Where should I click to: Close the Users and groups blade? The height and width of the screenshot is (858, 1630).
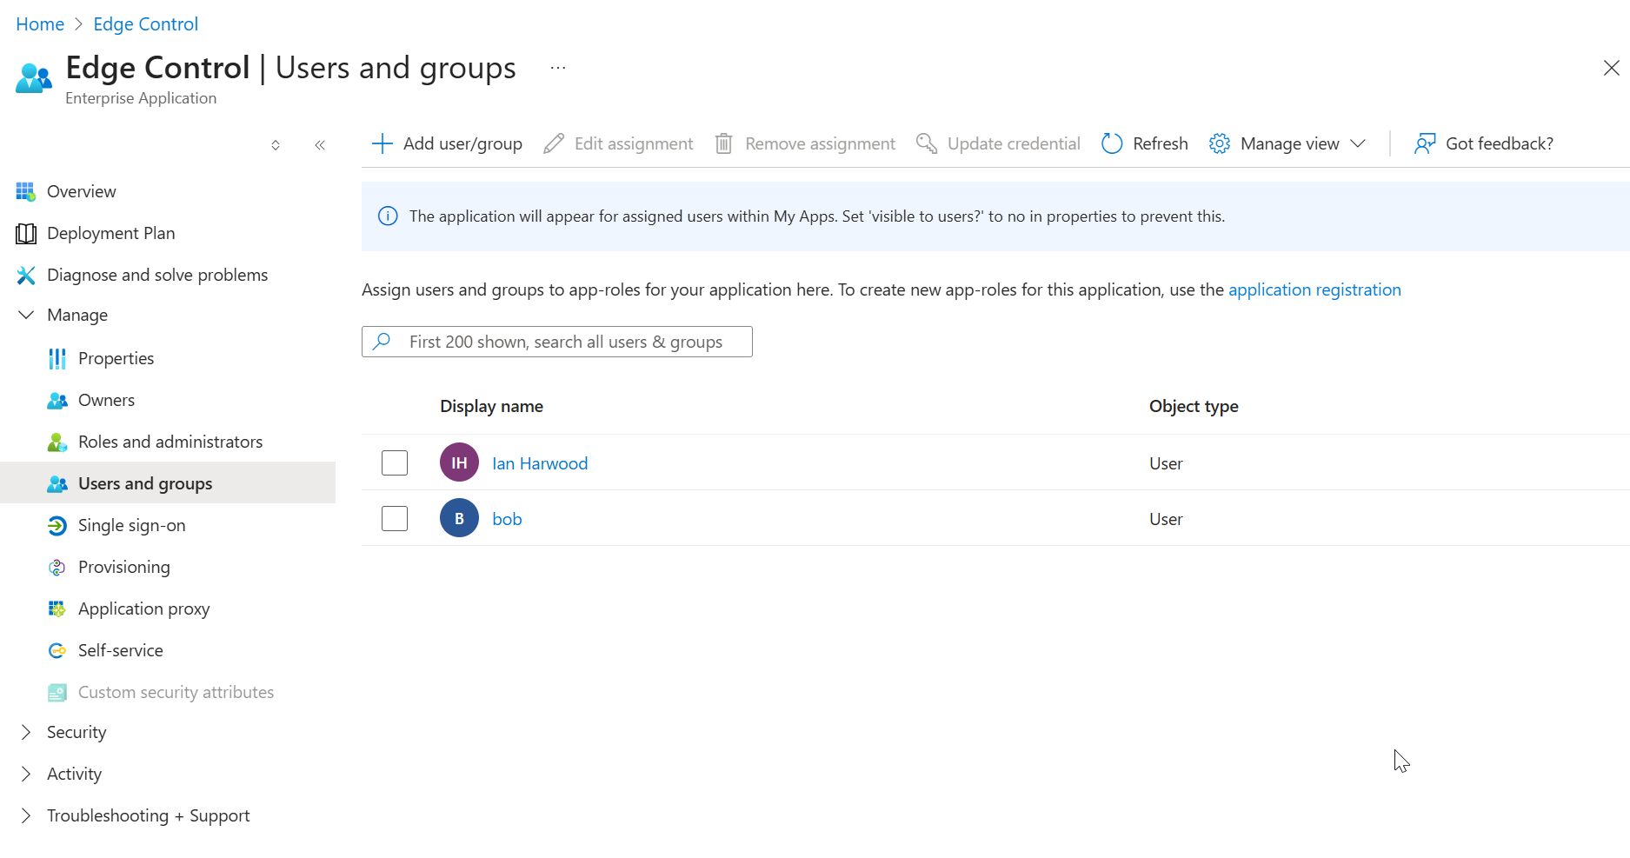1612,68
